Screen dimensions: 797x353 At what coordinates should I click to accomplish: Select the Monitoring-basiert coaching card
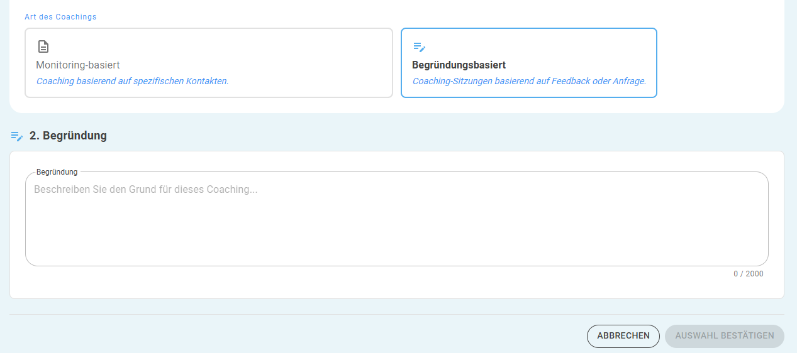(209, 63)
